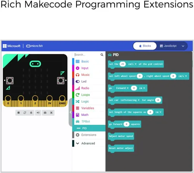Click simulator pin 0

pos(8,101)
